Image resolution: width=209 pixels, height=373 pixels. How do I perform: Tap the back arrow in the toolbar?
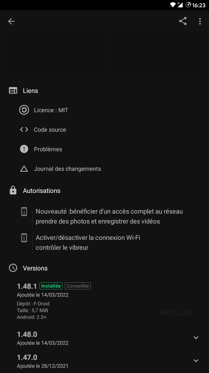[11, 21]
